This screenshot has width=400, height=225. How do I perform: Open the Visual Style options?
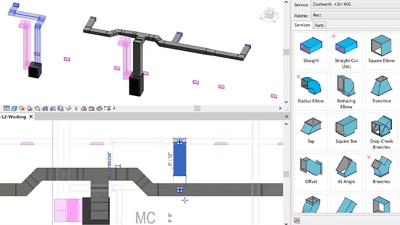[x=14, y=108]
